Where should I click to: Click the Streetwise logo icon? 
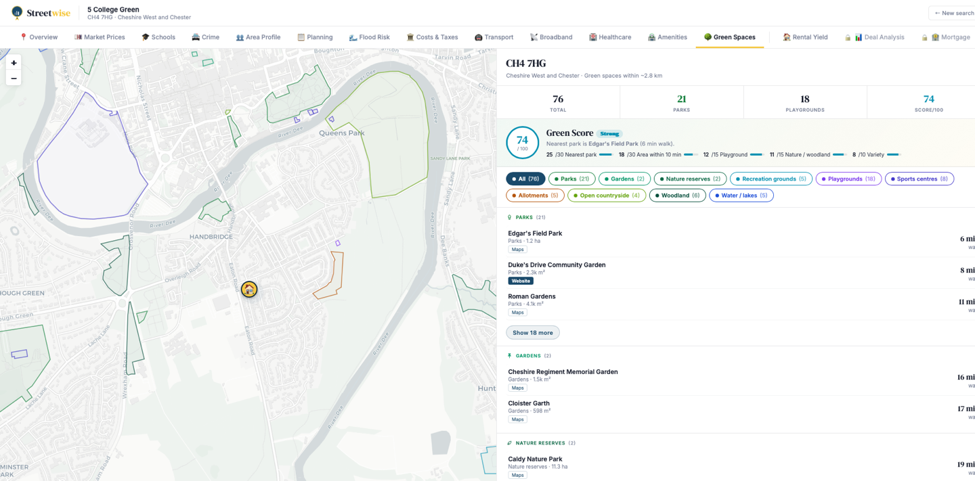[x=17, y=12]
